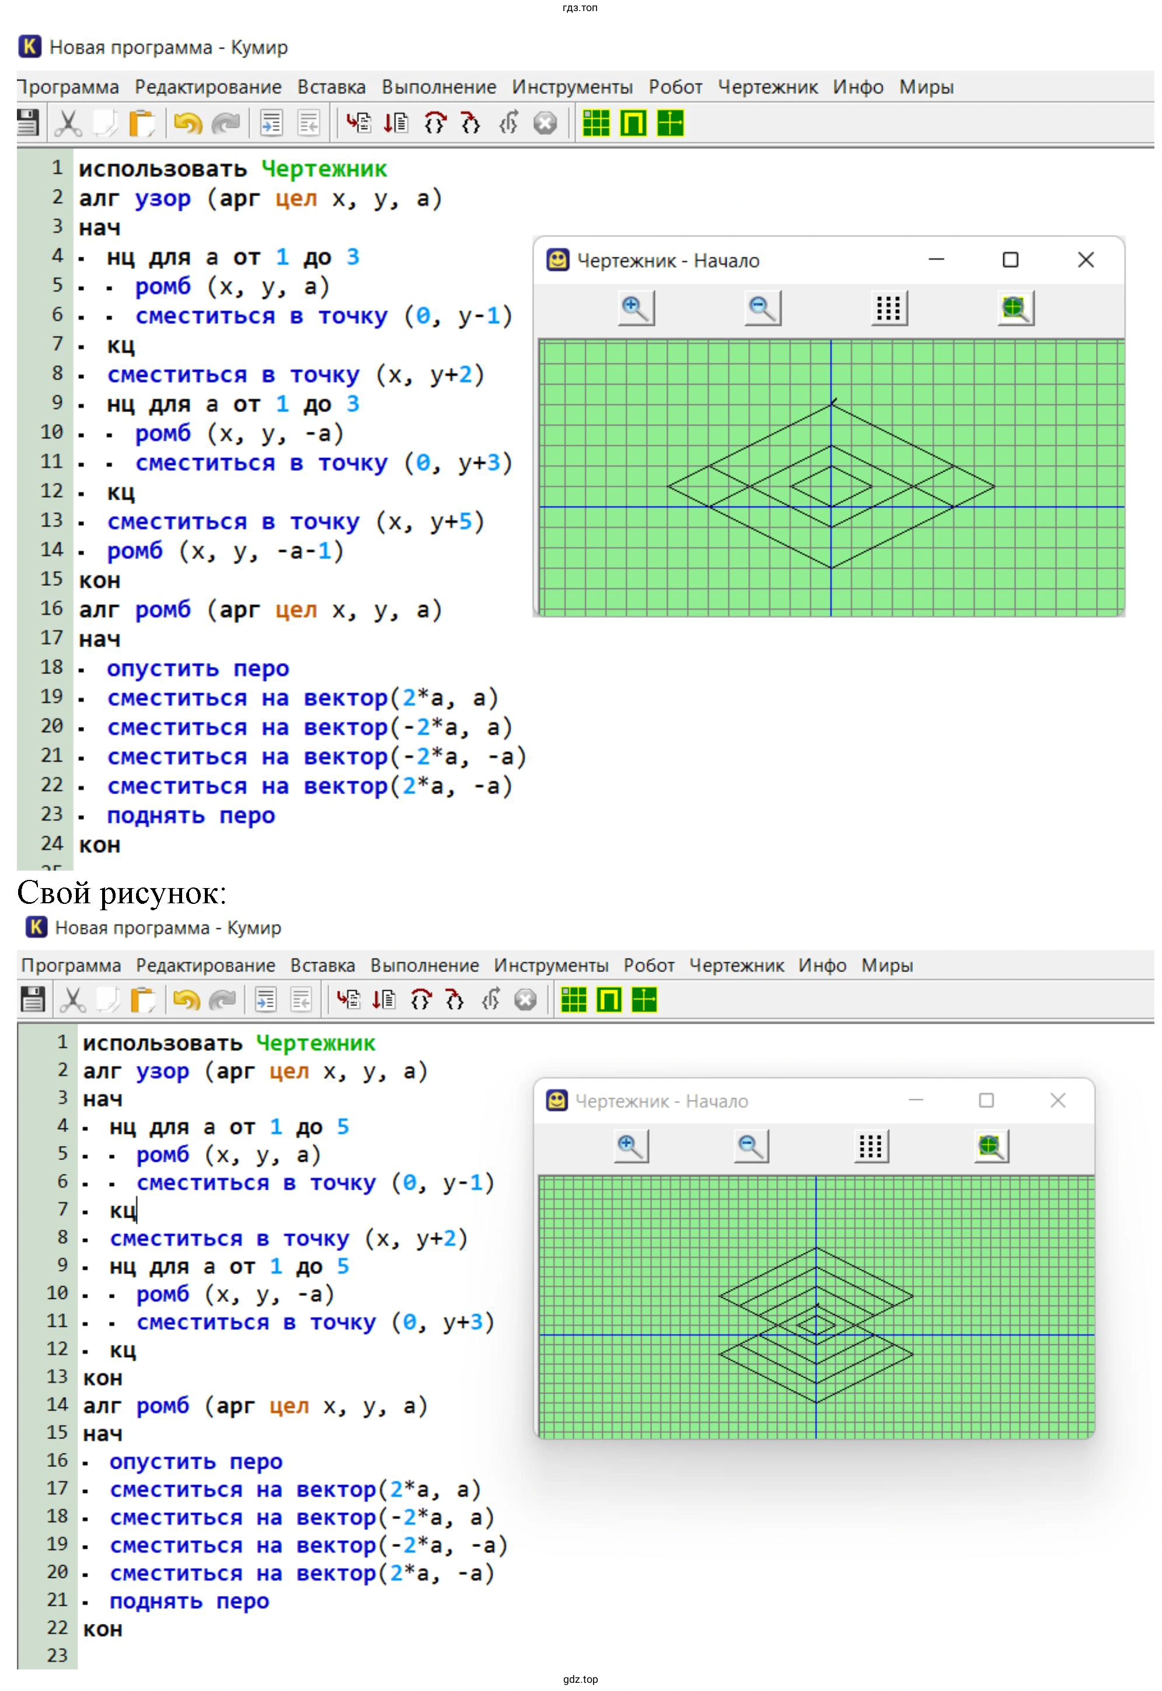This screenshot has width=1162, height=1691.
Task: Click the Save icon in top toolbar
Action: [27, 123]
